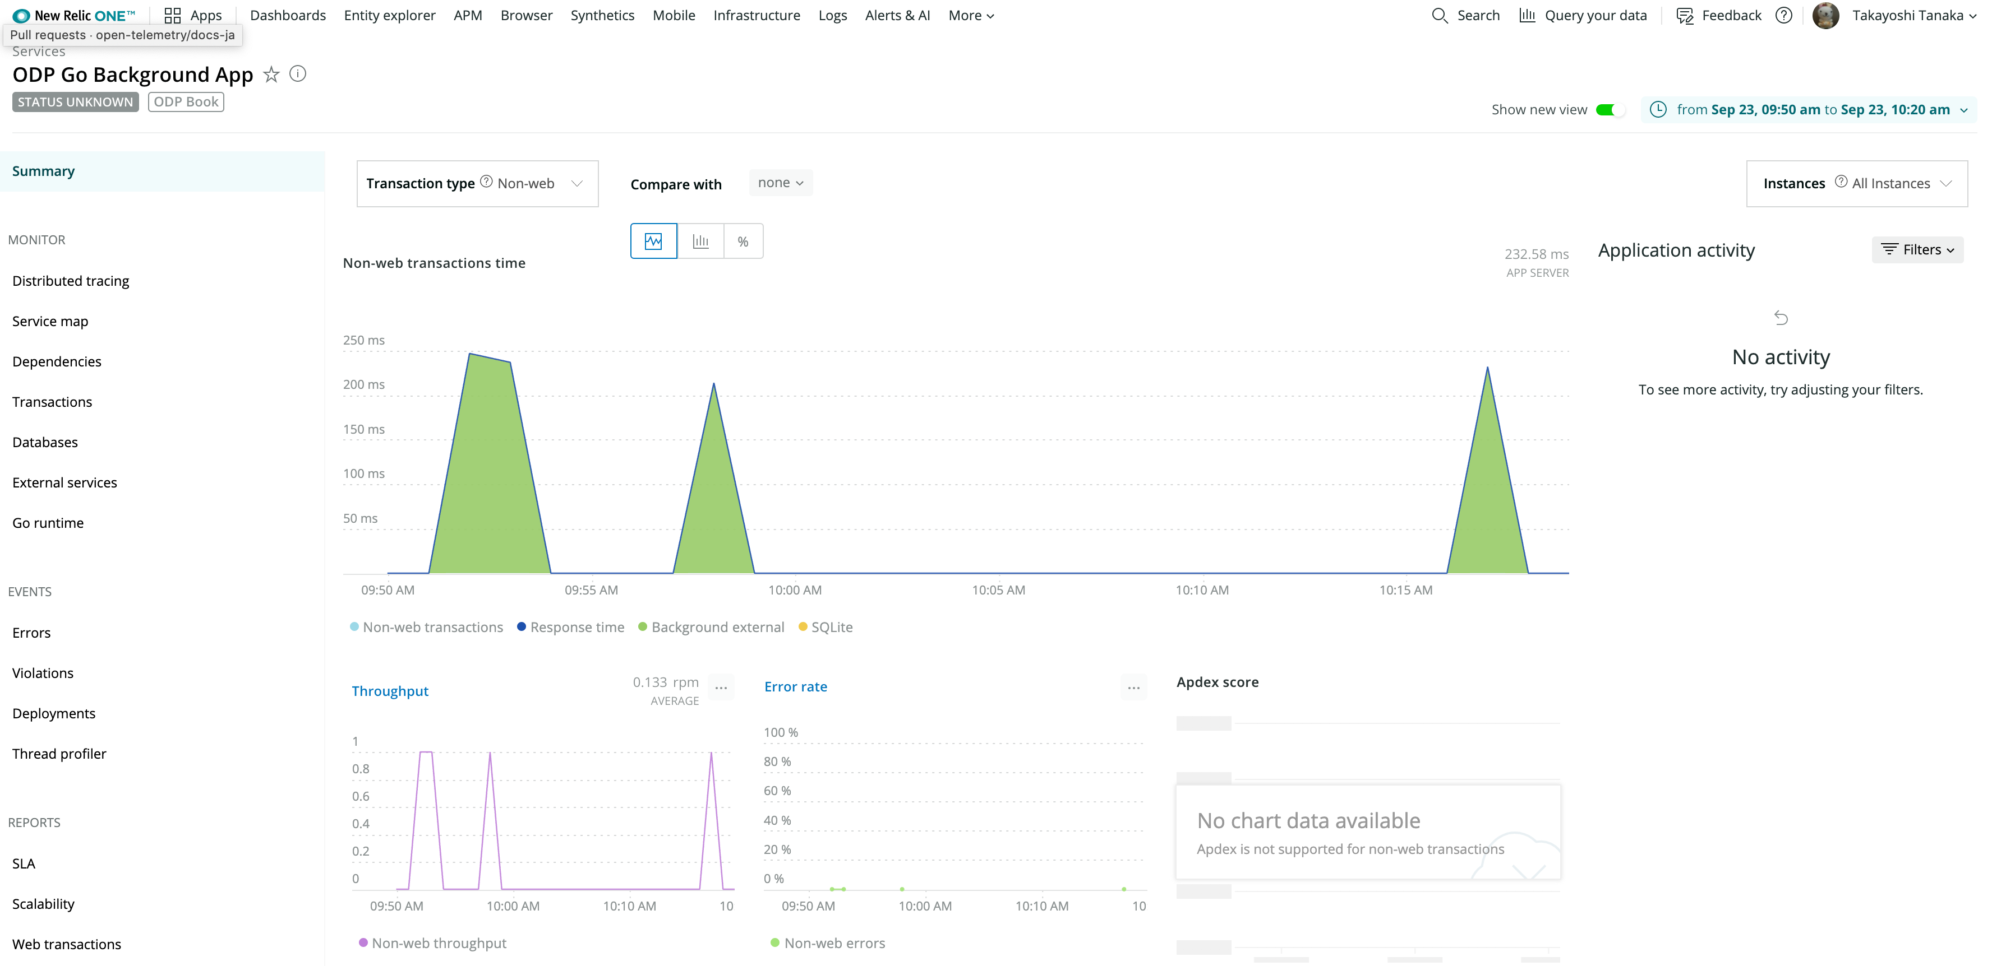Open Scalability report in sidebar
Screen dimensions: 1992x966
pyautogui.click(x=43, y=903)
